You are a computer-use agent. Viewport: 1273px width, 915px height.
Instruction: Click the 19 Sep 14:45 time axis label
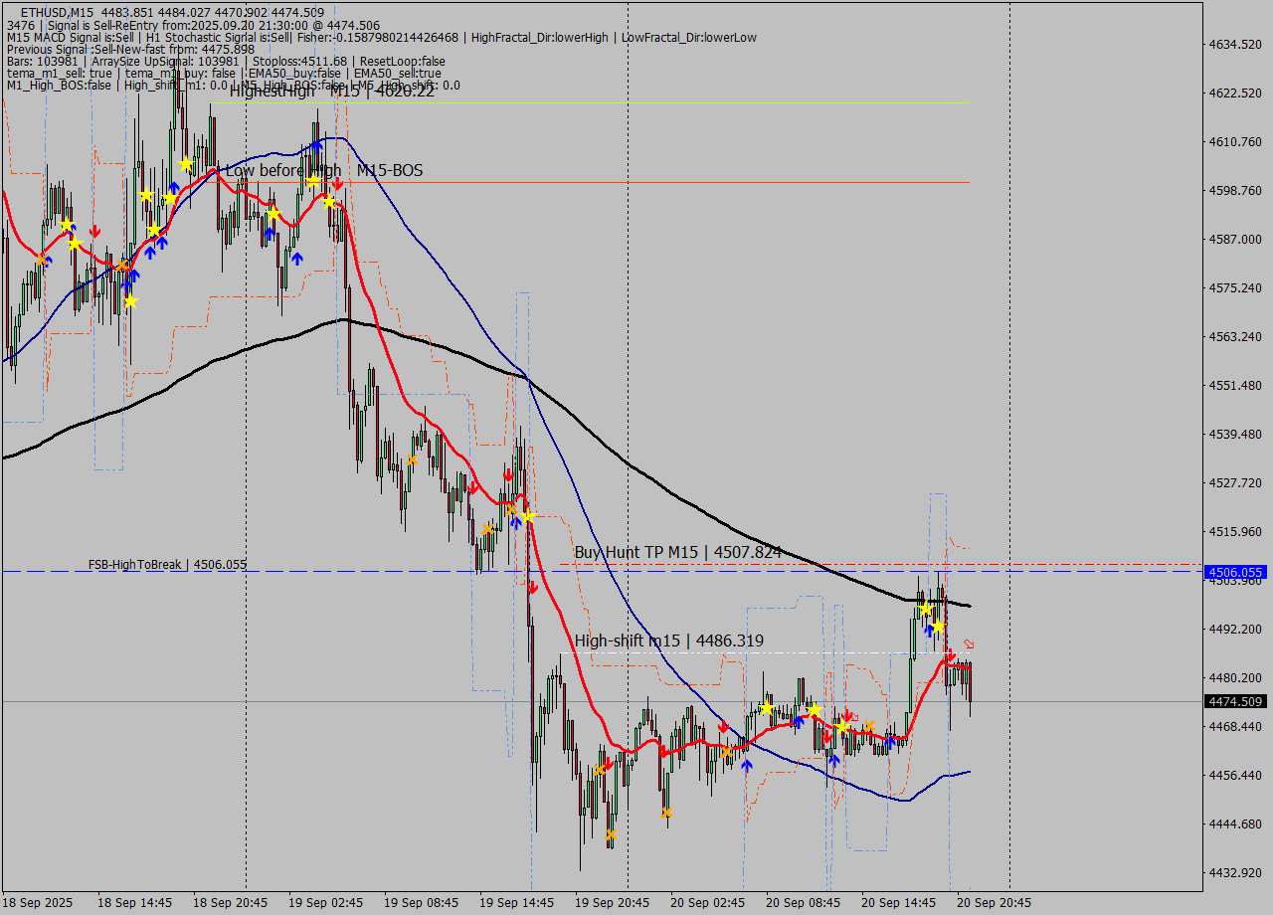pos(516,903)
